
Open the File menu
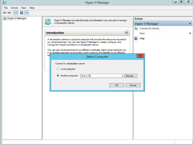[x=6, y=8]
